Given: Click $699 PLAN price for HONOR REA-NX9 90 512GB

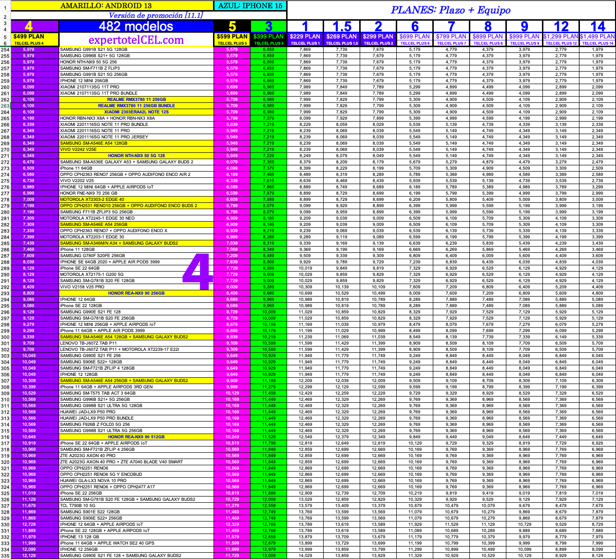Looking at the screenshot, I should click(x=415, y=437).
